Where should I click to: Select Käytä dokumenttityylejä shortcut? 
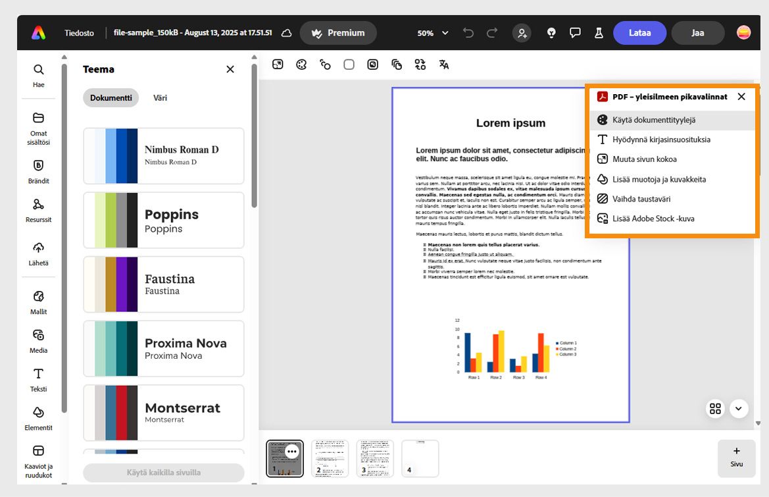672,120
